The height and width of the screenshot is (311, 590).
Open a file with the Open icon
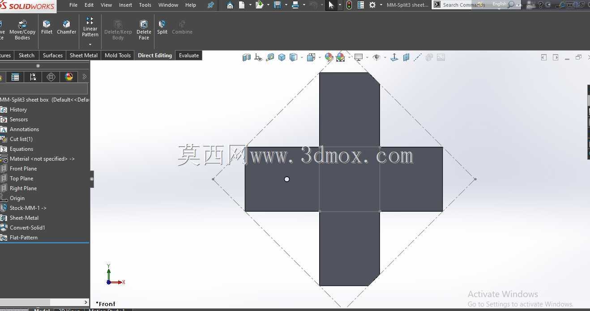[259, 5]
